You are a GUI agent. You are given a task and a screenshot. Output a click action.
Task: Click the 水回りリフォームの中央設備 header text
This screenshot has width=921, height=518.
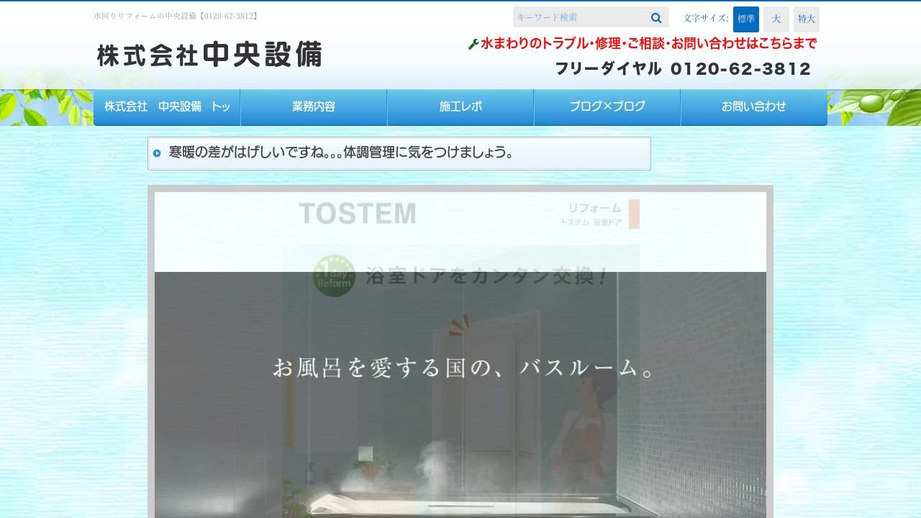coord(176,16)
